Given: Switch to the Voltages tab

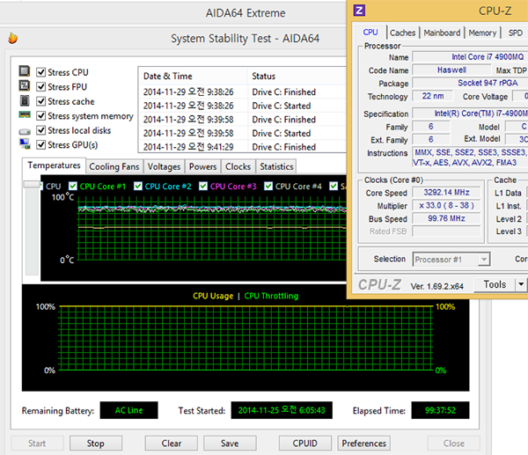Looking at the screenshot, I should pos(164,166).
